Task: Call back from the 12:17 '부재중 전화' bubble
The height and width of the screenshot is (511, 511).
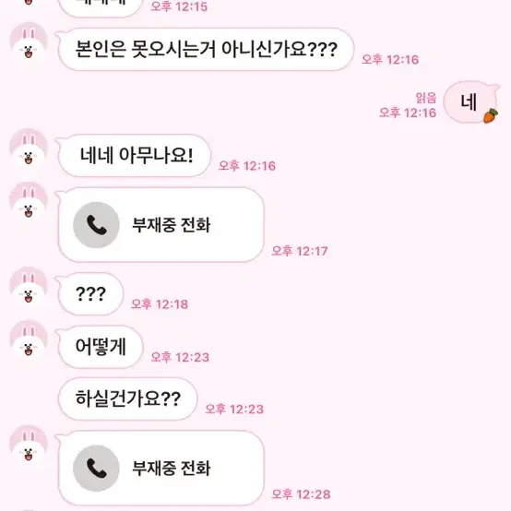Action: [x=161, y=225]
